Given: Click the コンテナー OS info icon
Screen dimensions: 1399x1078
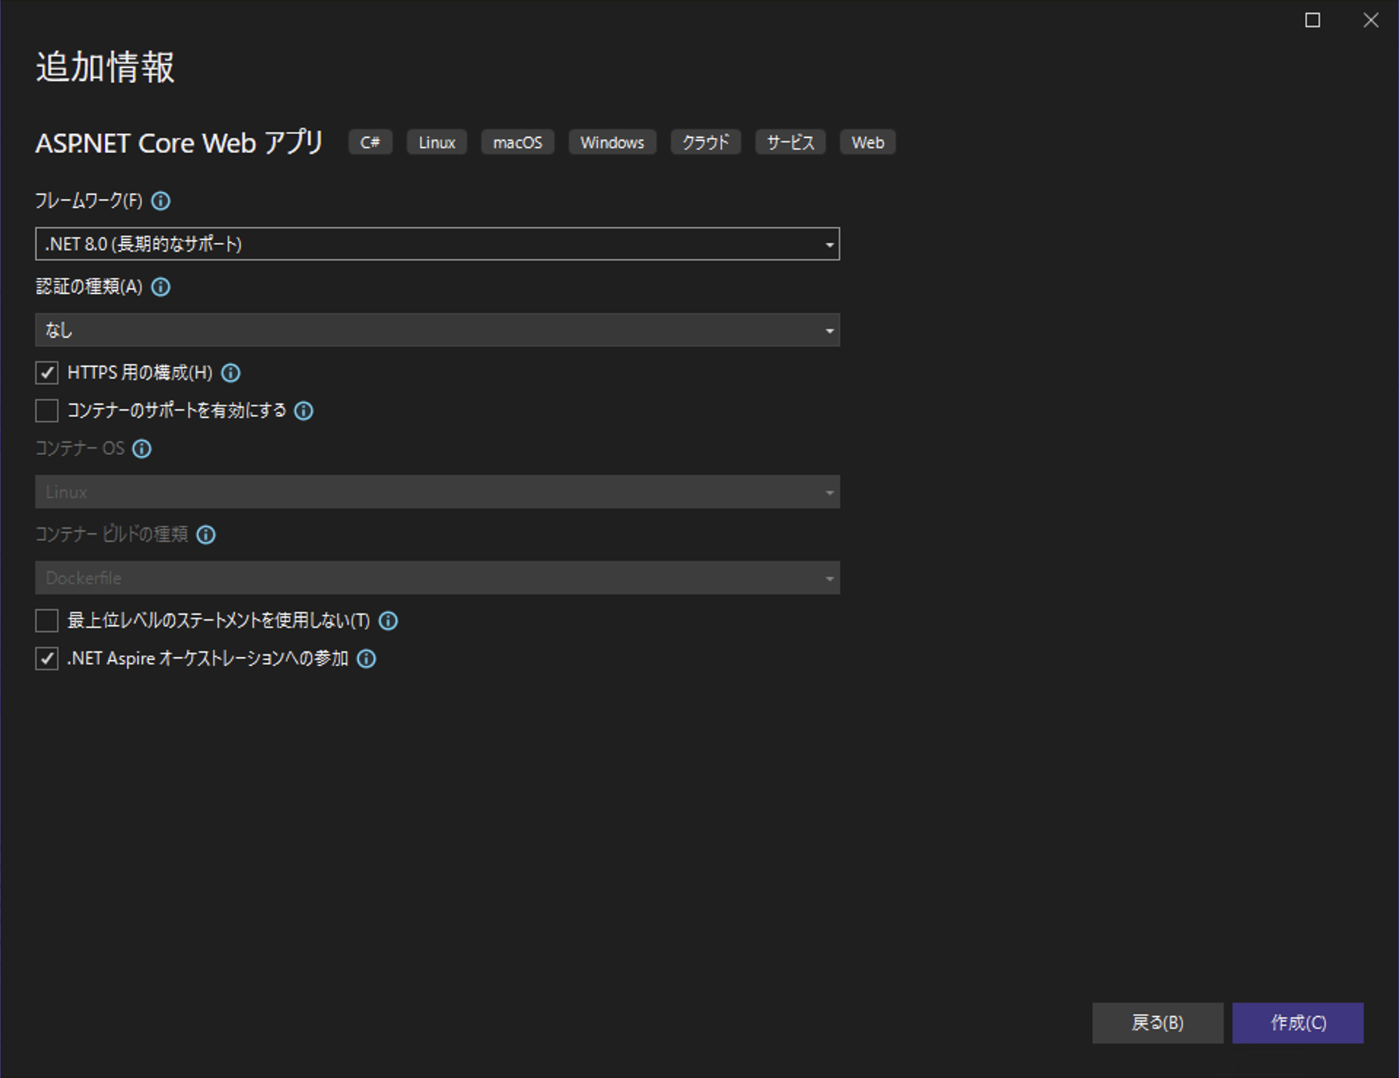Looking at the screenshot, I should pyautogui.click(x=142, y=449).
